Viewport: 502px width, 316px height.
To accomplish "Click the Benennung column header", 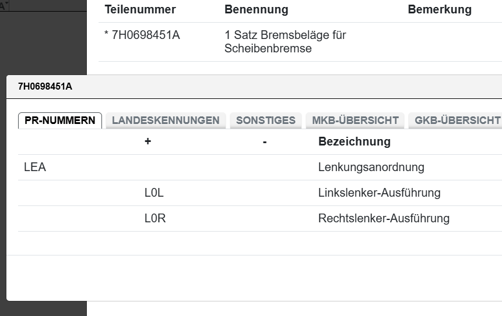I will coord(256,10).
